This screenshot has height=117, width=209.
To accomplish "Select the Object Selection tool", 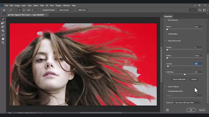I will tap(3, 31).
